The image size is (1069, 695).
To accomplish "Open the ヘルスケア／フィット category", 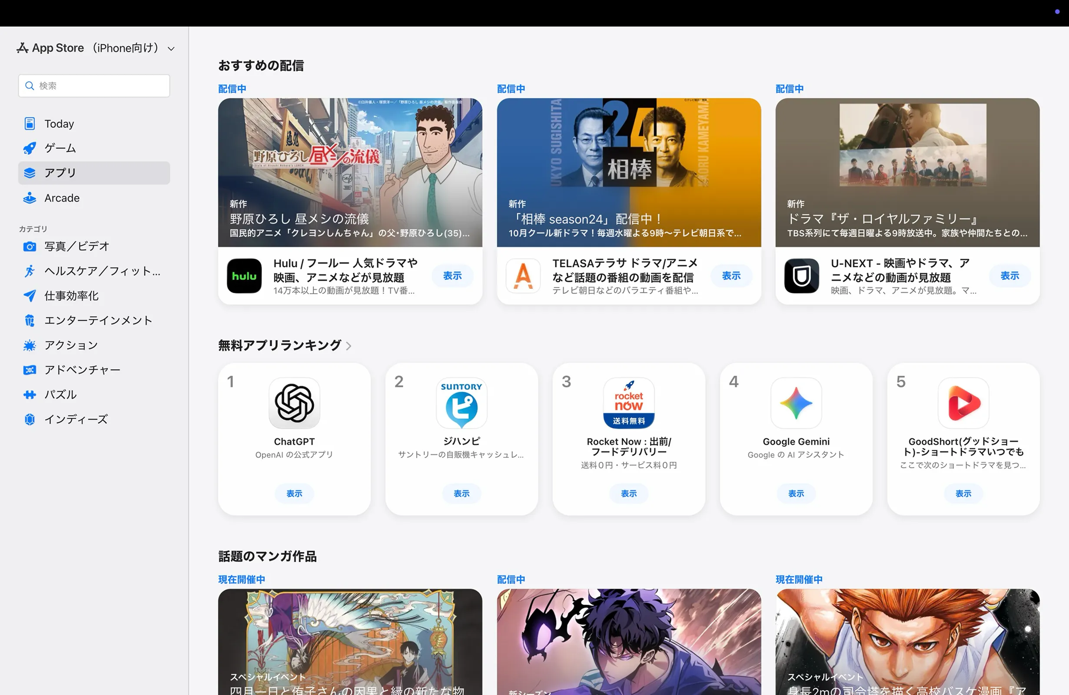I will tap(94, 271).
